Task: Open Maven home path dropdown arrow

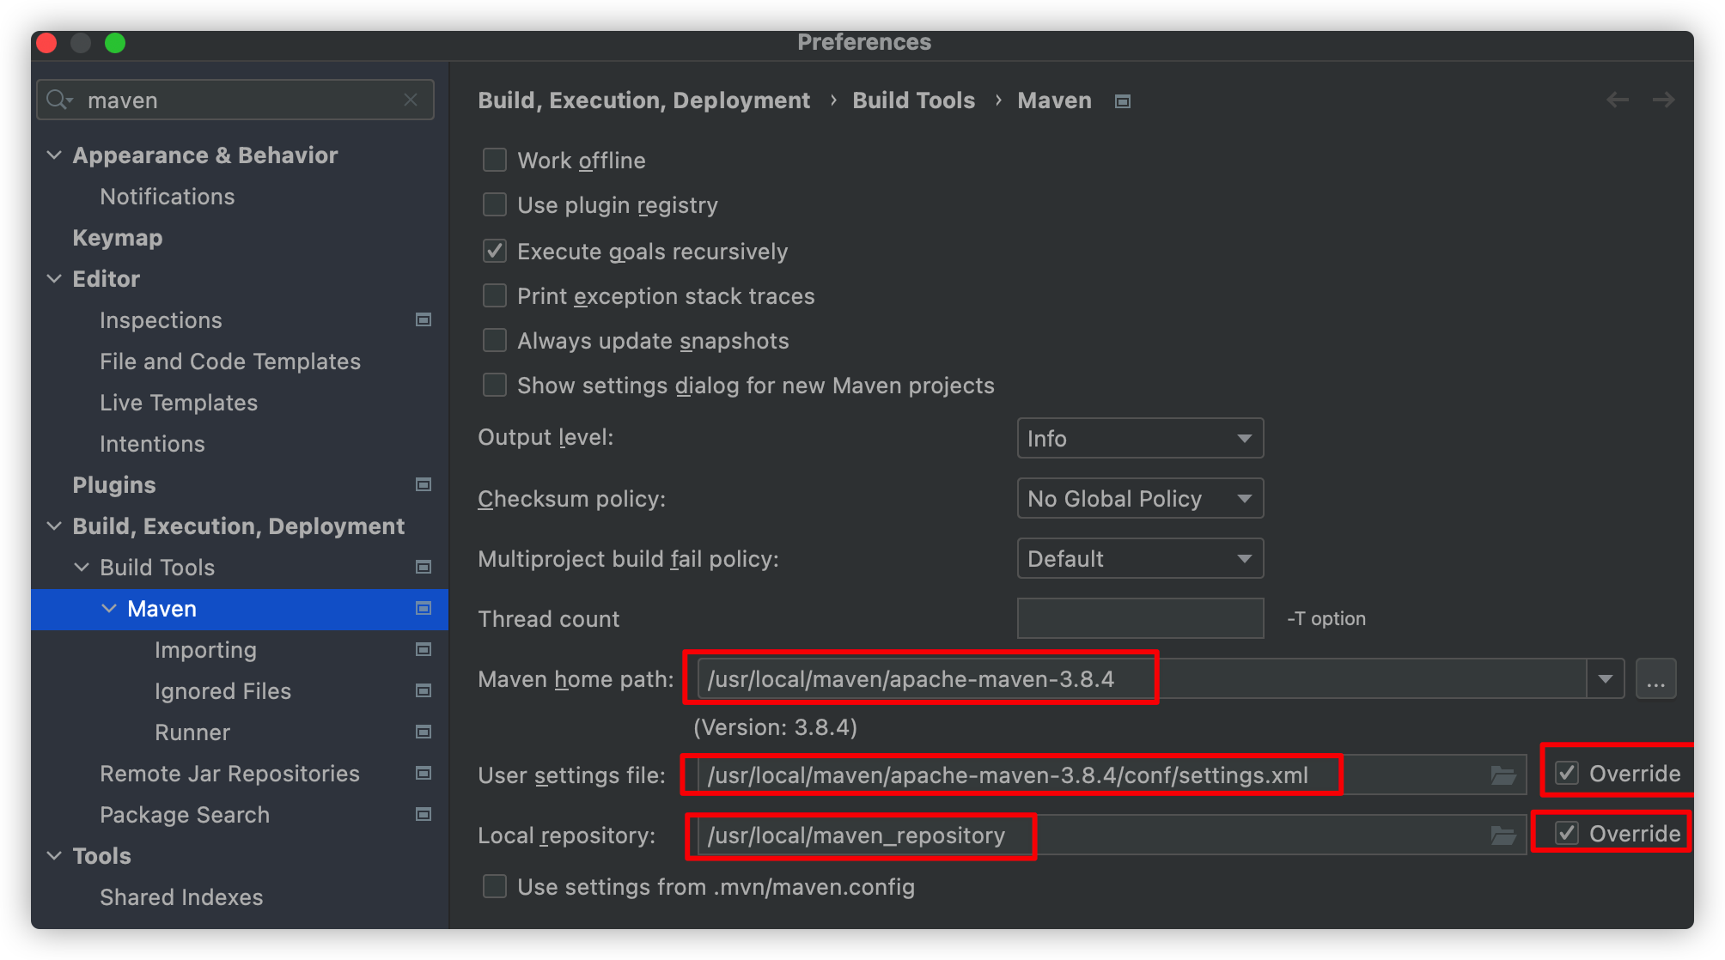Action: 1605,679
